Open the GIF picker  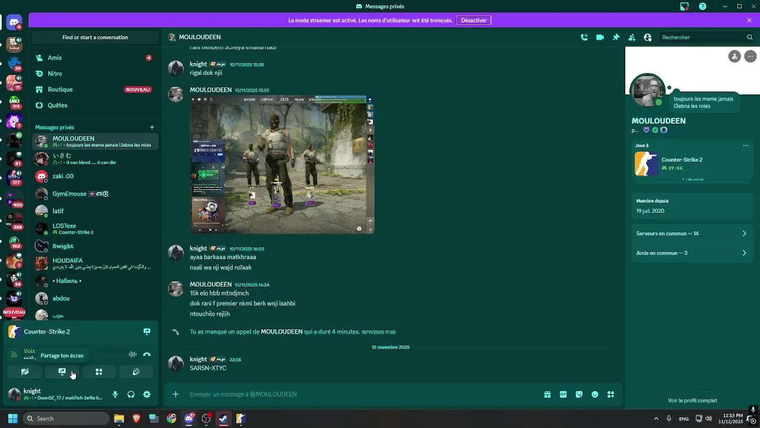point(563,394)
